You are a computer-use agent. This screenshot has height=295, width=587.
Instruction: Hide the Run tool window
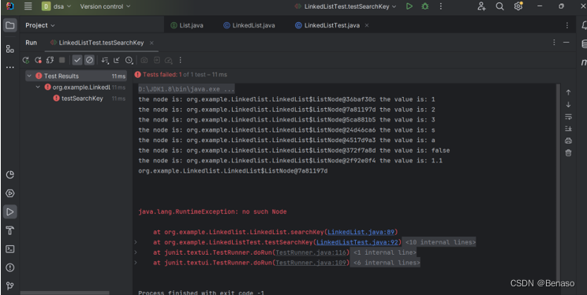(x=566, y=43)
